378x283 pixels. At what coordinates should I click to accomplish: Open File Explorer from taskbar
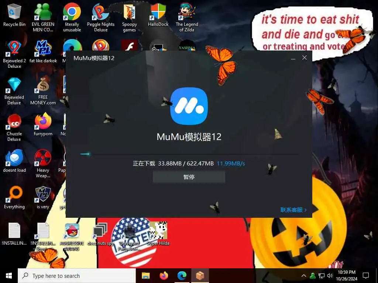pos(145,276)
